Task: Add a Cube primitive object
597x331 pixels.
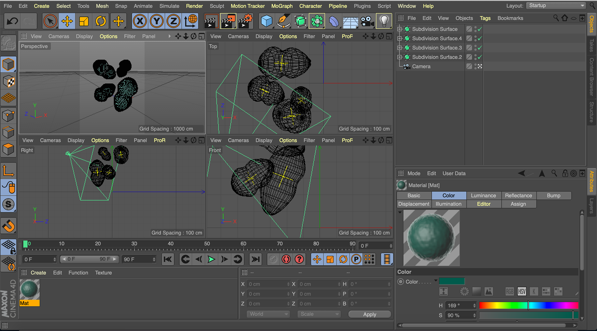Action: click(266, 21)
